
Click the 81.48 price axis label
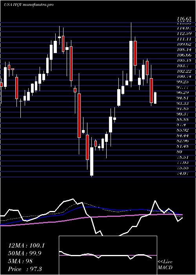click(x=183, y=147)
